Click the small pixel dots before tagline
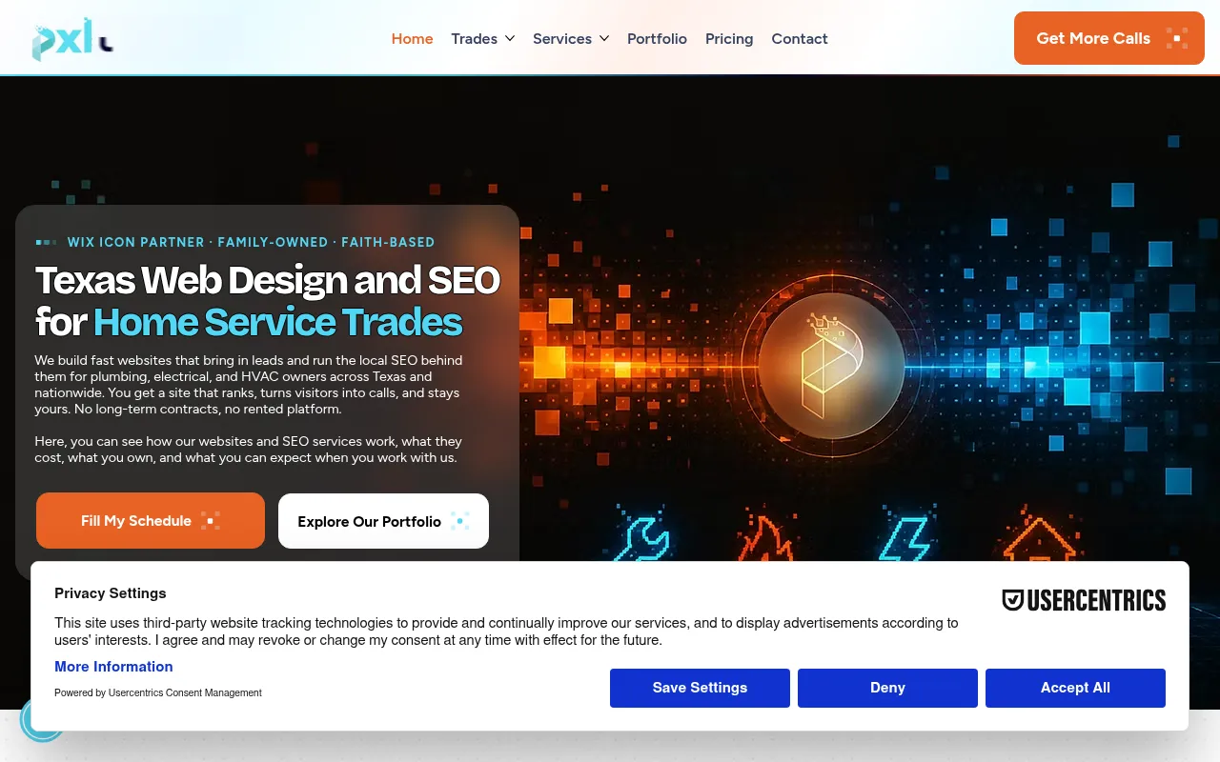 click(x=46, y=242)
